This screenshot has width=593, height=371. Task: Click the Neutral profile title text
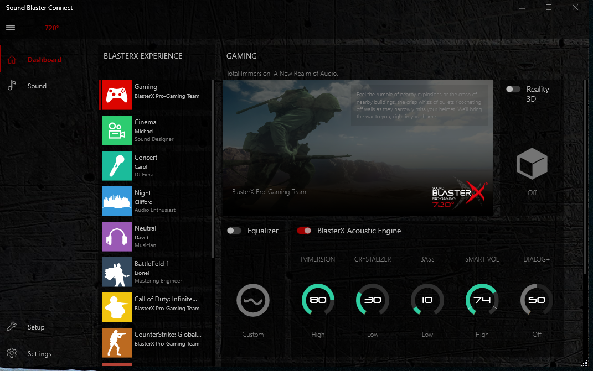tap(146, 228)
